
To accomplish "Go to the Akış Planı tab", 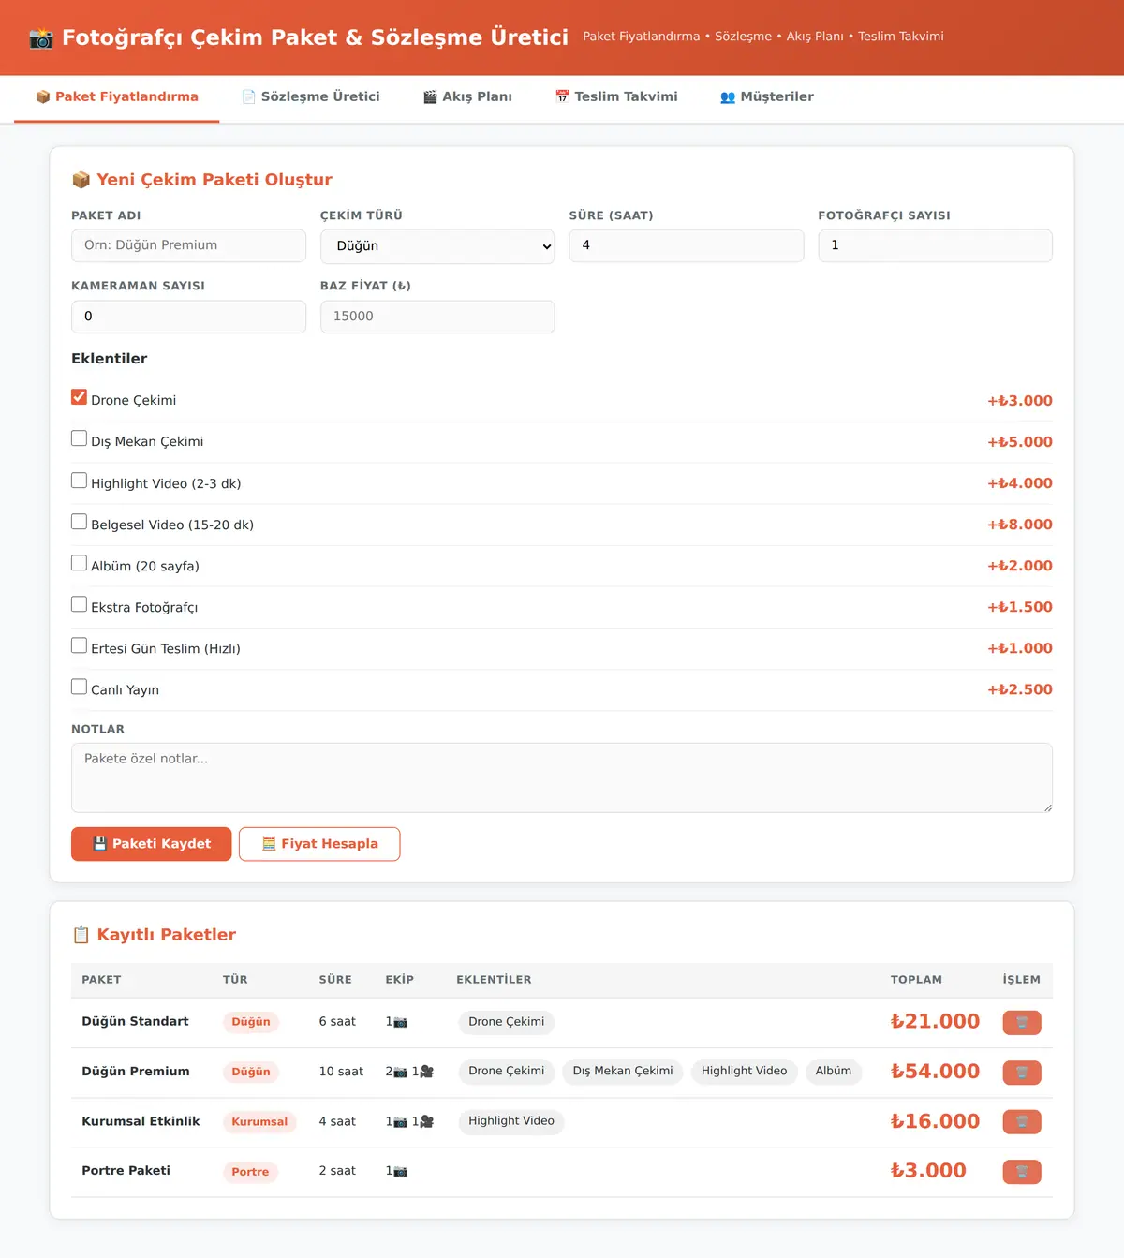I will (467, 96).
